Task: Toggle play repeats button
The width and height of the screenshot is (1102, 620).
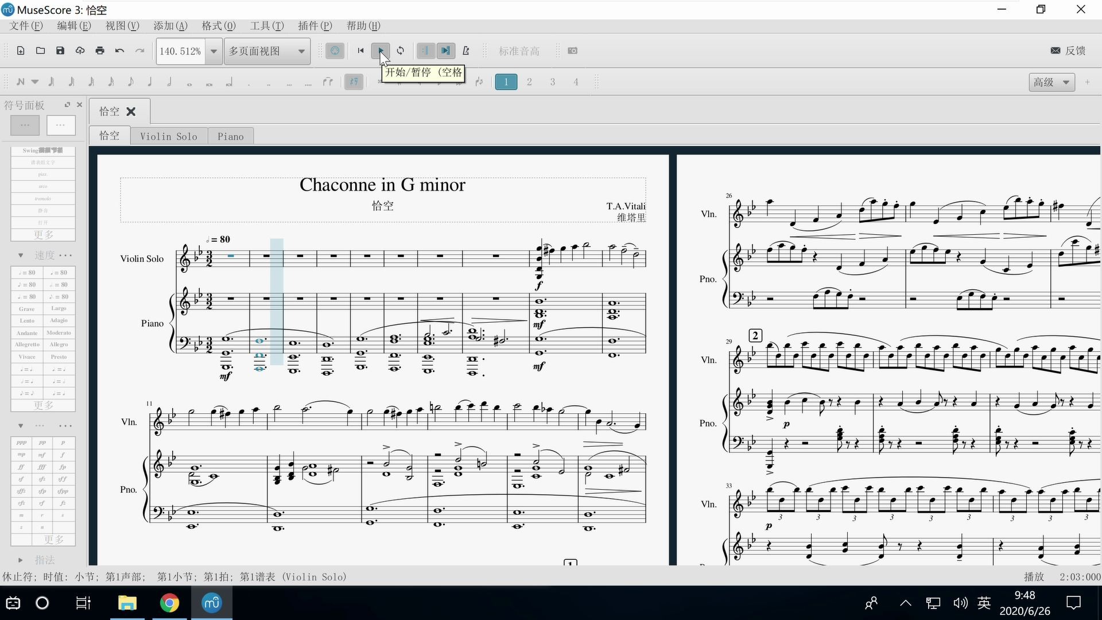Action: click(425, 51)
